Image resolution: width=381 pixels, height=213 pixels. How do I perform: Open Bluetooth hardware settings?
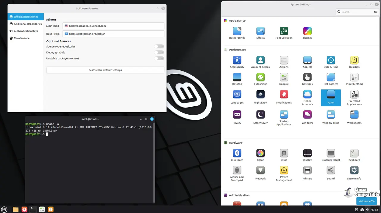point(237,153)
